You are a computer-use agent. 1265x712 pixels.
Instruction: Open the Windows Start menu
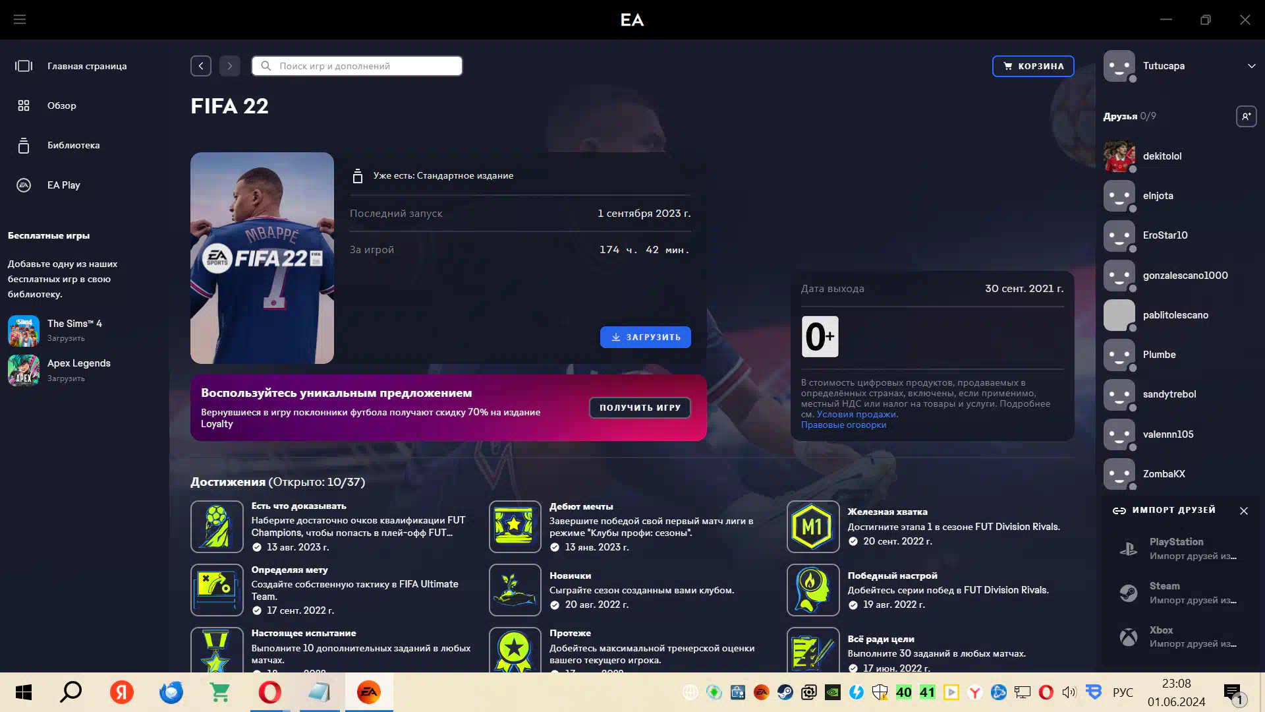pos(24,692)
